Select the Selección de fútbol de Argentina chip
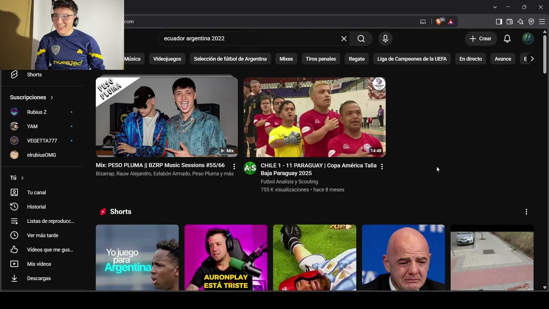Image resolution: width=549 pixels, height=309 pixels. coord(230,59)
